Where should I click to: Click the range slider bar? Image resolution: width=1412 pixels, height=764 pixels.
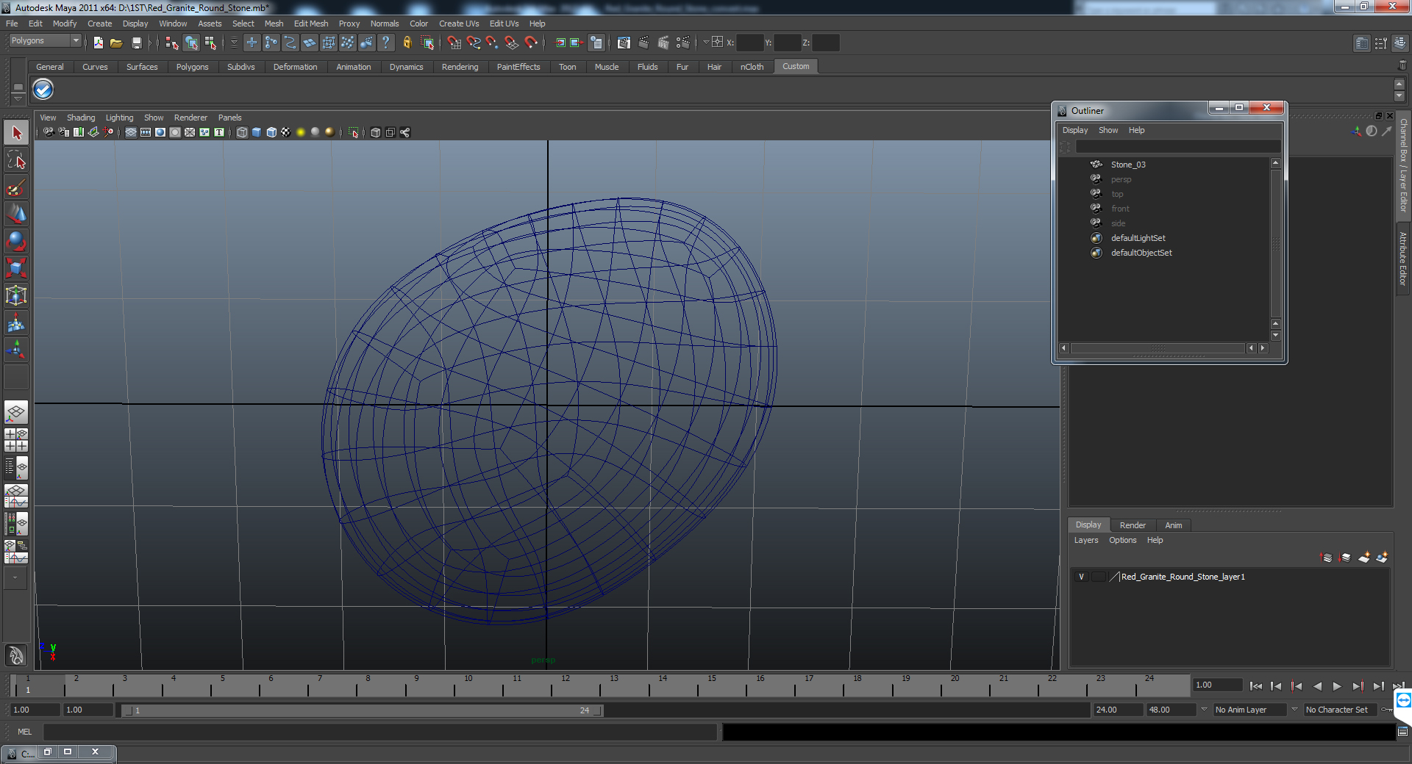click(x=362, y=710)
